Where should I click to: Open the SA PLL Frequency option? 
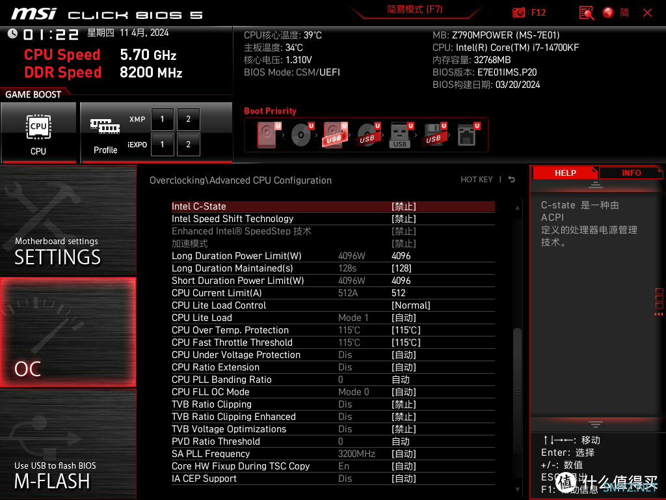pyautogui.click(x=333, y=454)
